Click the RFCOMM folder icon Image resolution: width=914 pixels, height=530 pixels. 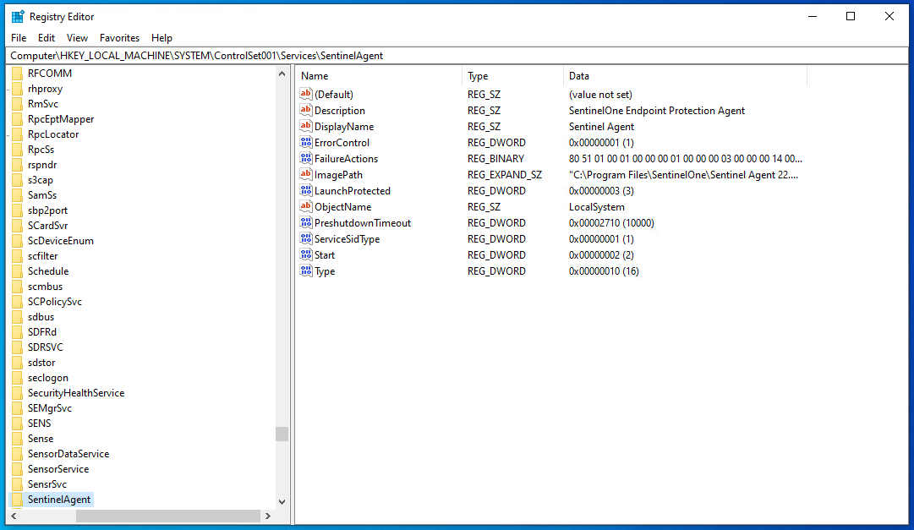click(17, 74)
